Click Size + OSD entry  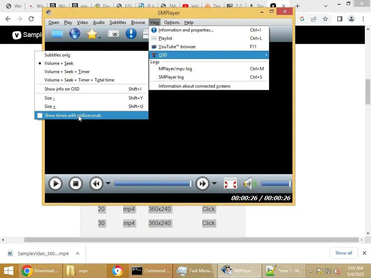(x=92, y=106)
